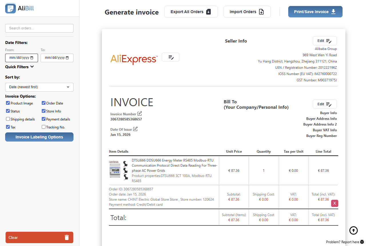Click the Print/Save Invoice button
366x246 pixels.
(x=315, y=12)
